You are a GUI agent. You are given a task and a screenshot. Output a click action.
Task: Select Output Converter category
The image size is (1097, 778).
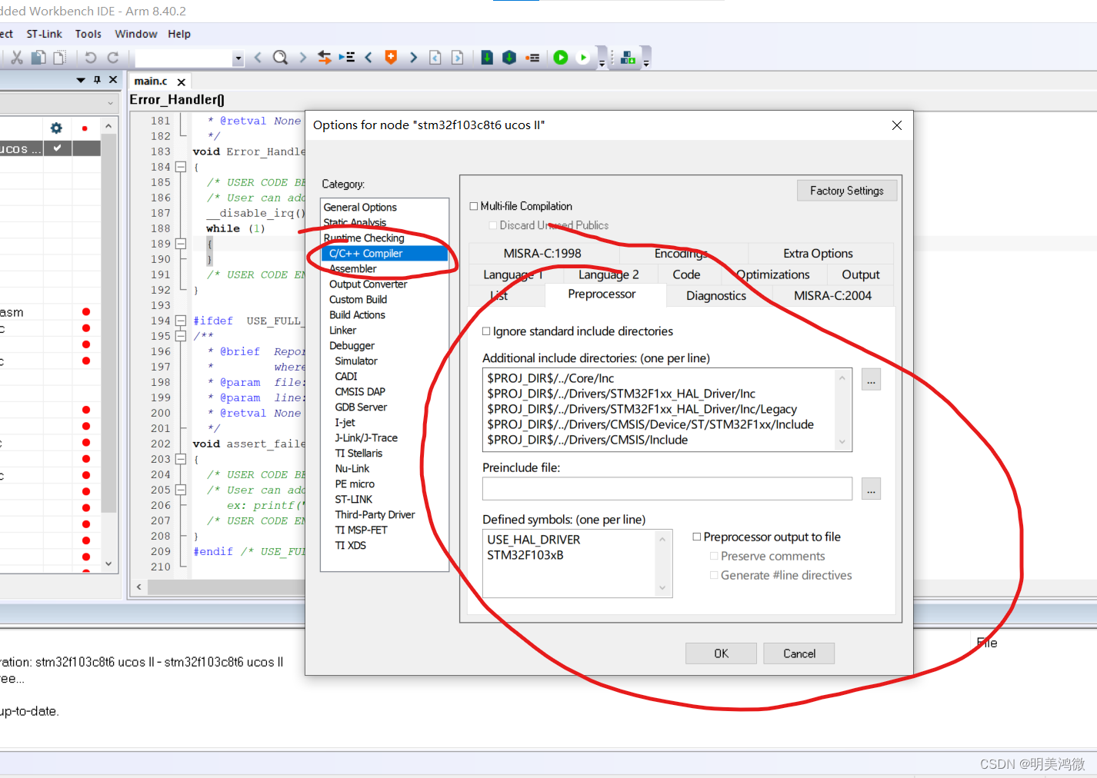(368, 284)
